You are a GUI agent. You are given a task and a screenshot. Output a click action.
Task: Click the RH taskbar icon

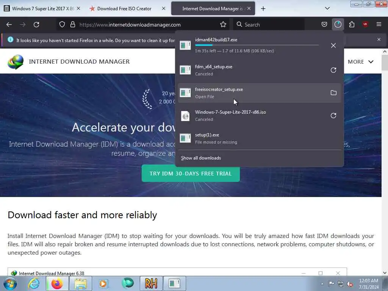tap(151, 283)
